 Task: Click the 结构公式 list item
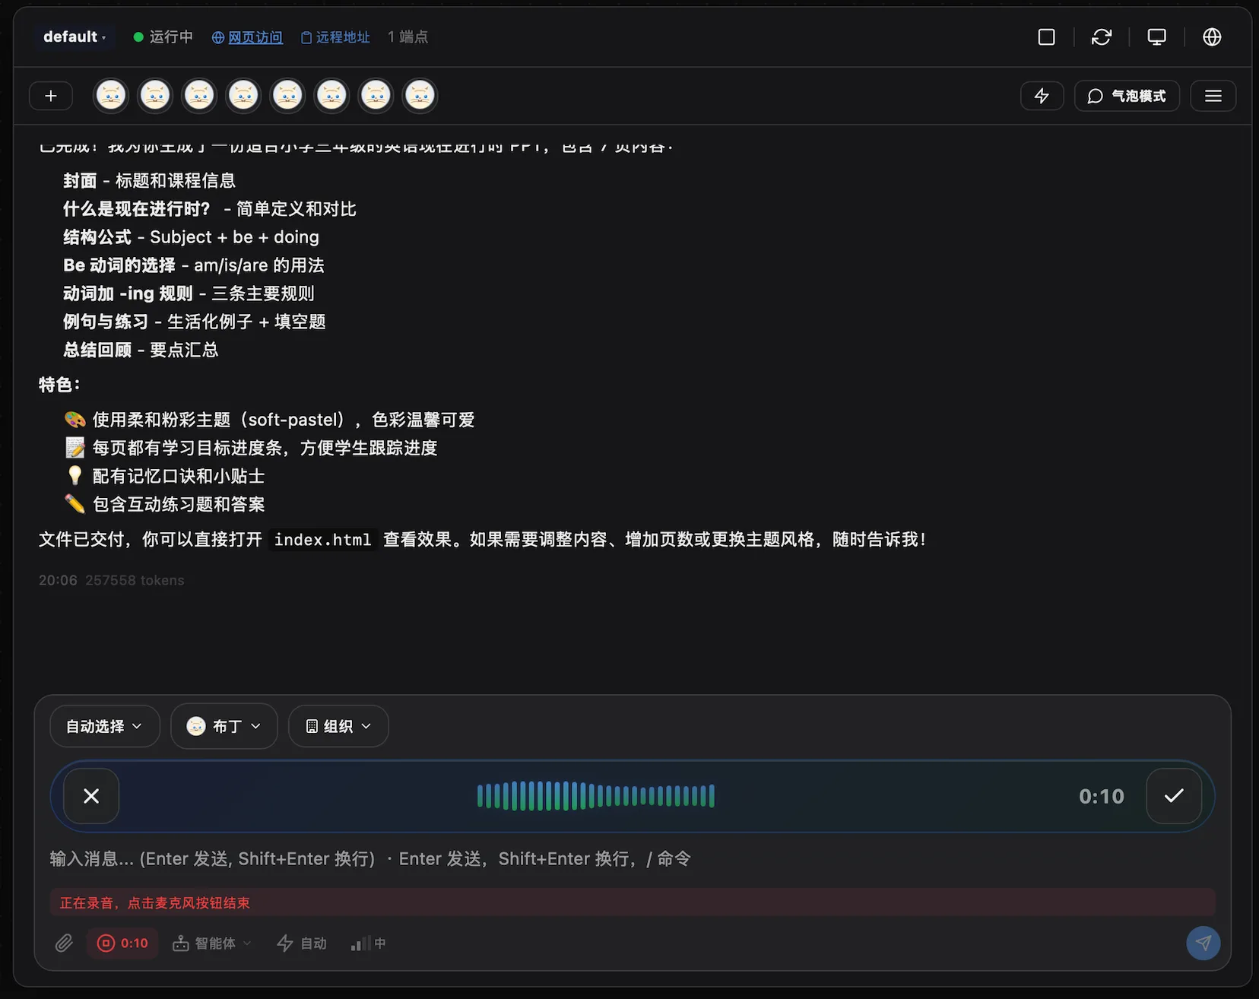[x=191, y=237]
